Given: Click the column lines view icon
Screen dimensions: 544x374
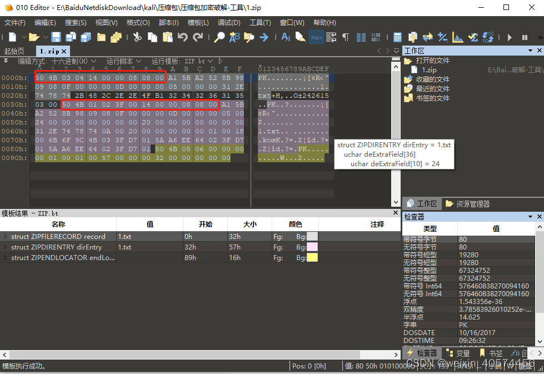Looking at the screenshot, I should [361, 37].
